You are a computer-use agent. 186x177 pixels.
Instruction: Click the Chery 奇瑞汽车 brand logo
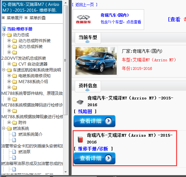pos(83,19)
